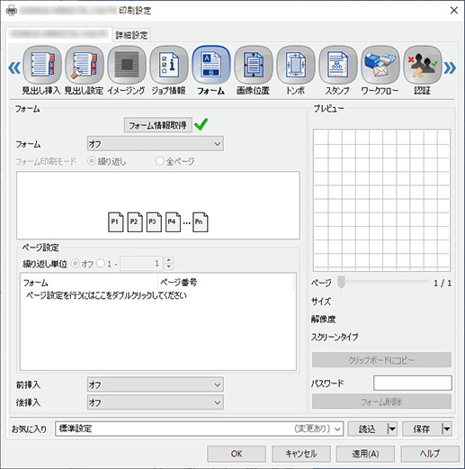
Task: Open the ワークフロー icon
Action: click(x=380, y=65)
